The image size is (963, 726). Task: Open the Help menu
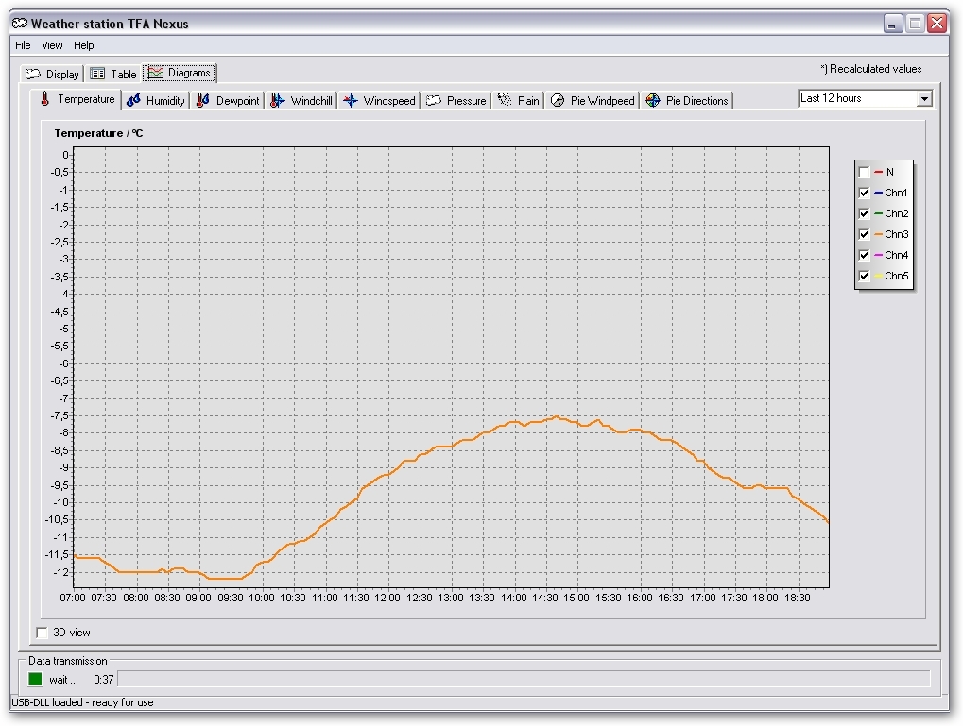(84, 45)
